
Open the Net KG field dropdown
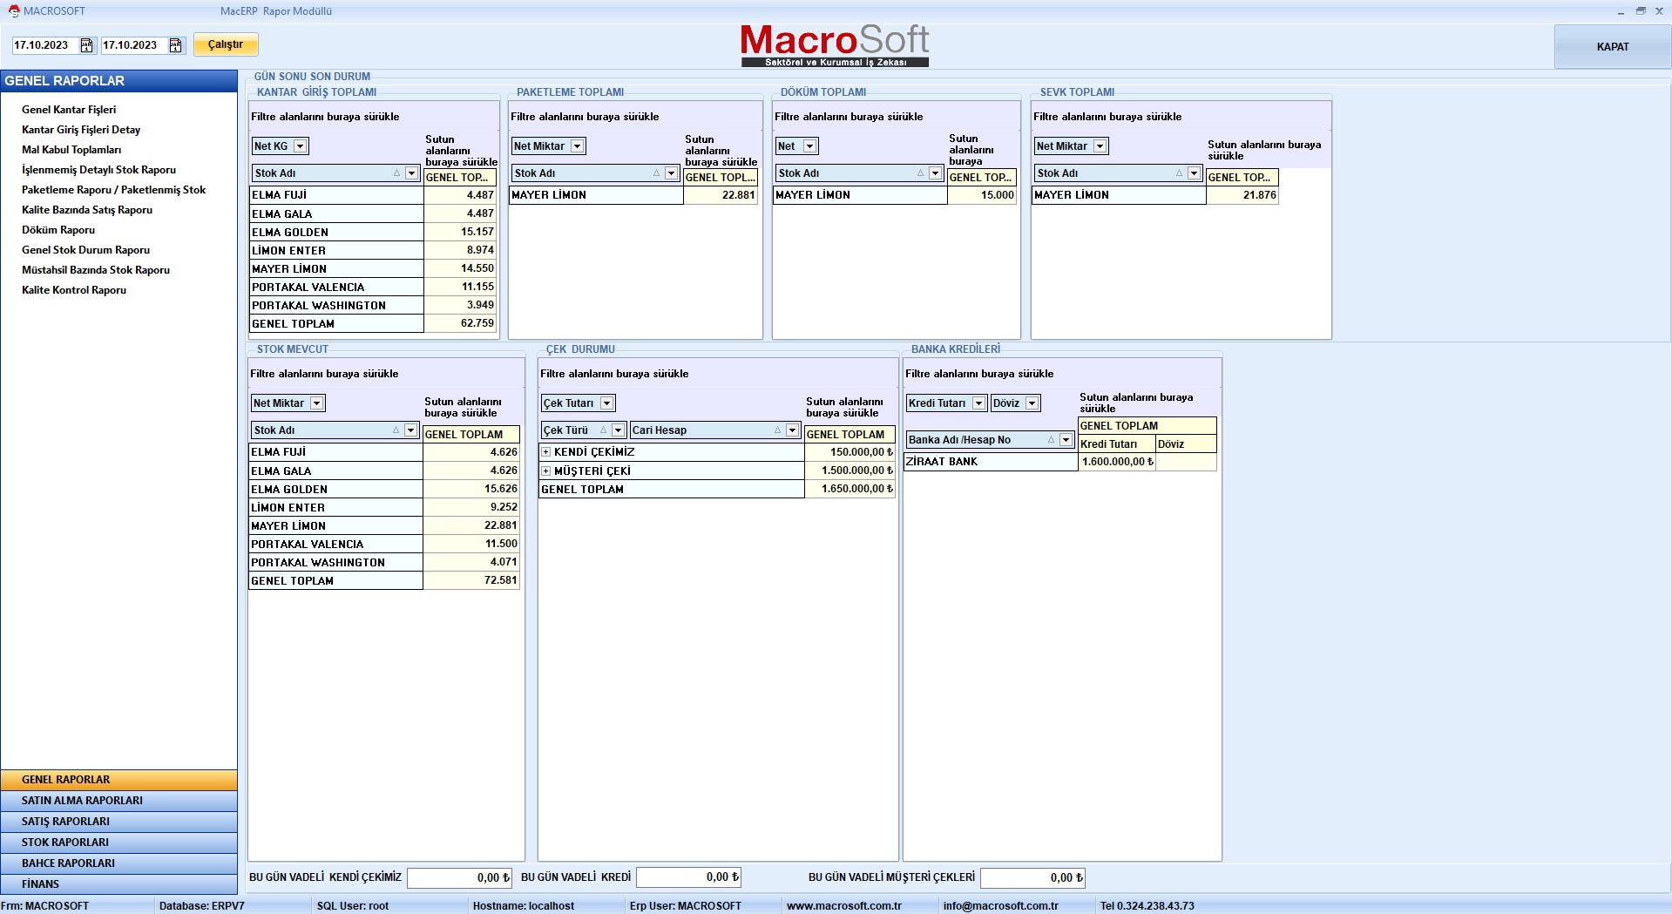[301, 146]
